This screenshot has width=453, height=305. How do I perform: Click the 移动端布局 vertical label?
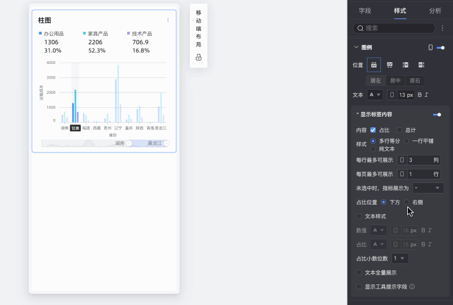(199, 29)
